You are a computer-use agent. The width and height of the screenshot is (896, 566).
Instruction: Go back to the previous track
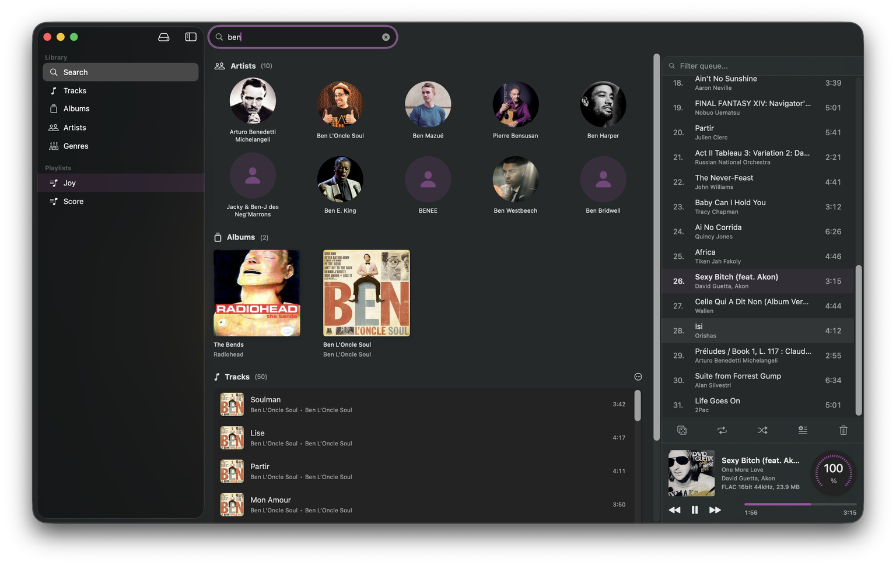tap(674, 510)
